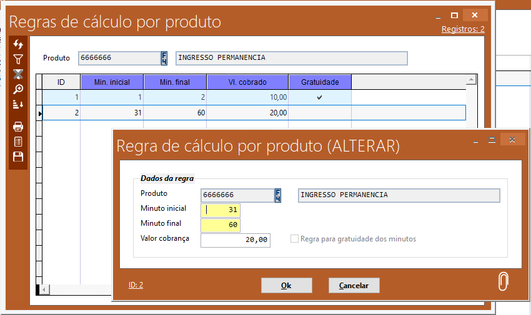This screenshot has height=315, width=531.
Task: Click the refresh arrows icon in sidebar
Action: [x=18, y=44]
